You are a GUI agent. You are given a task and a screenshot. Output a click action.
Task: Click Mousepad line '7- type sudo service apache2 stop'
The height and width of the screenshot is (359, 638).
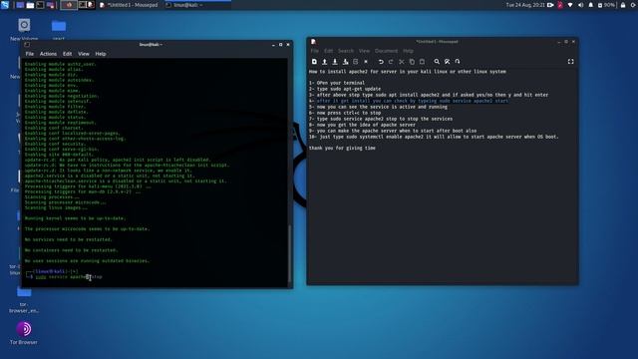pyautogui.click(x=381, y=119)
